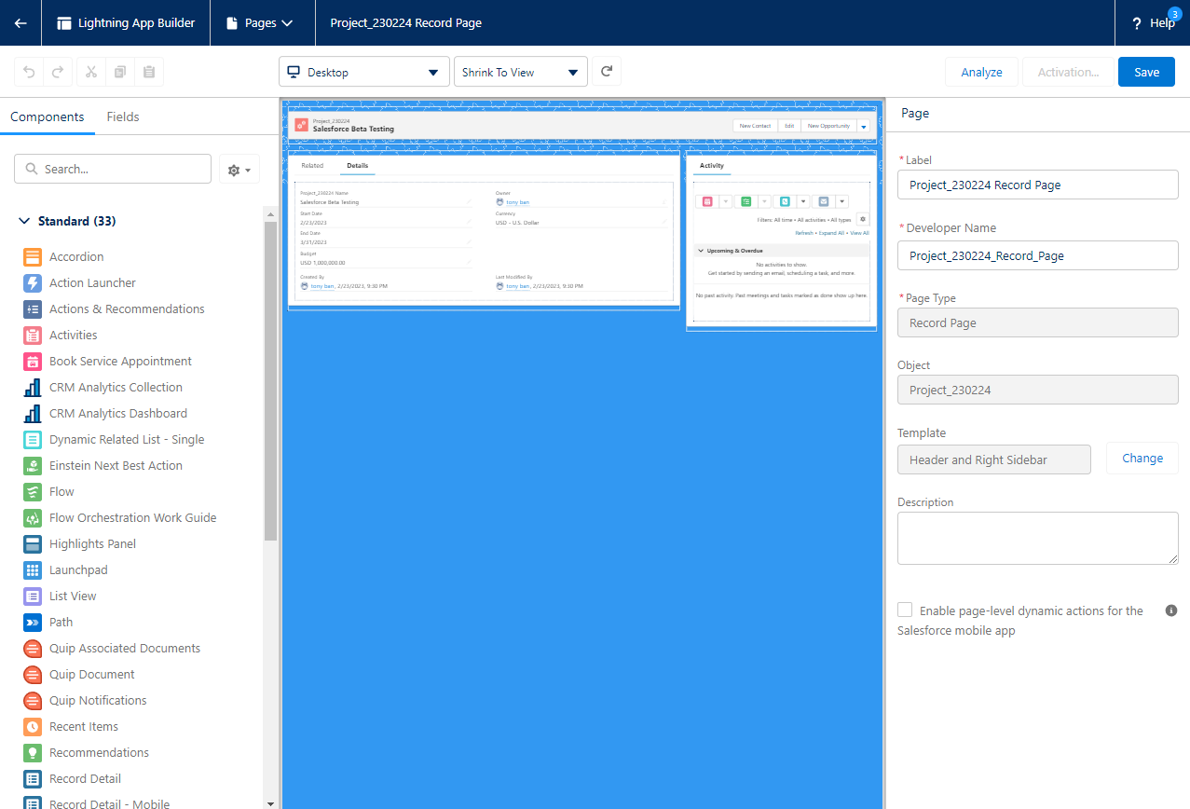Image resolution: width=1190 pixels, height=809 pixels.
Task: Click the Developer Name input field
Action: point(1038,255)
